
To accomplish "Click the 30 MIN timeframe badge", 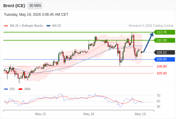I will pos(35,6).
